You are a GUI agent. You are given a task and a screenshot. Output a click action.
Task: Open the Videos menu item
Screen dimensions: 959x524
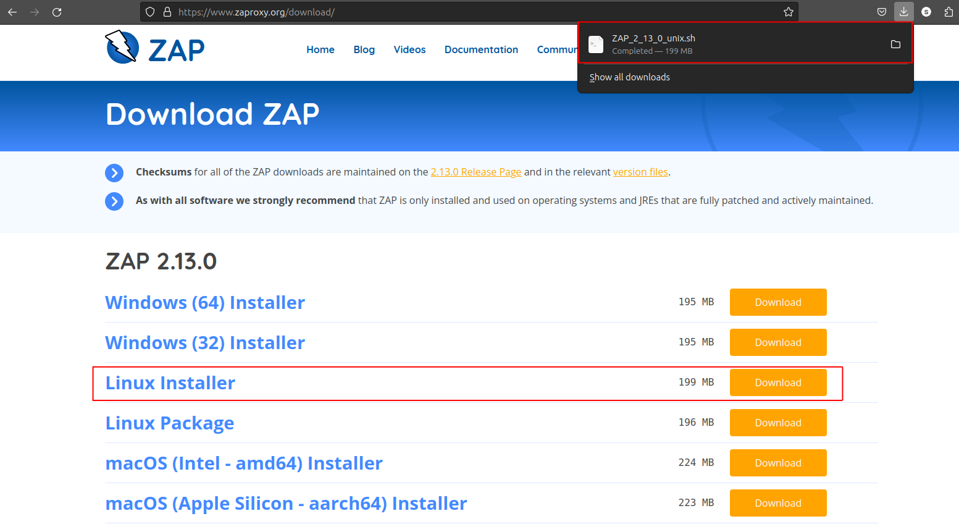pyautogui.click(x=410, y=49)
